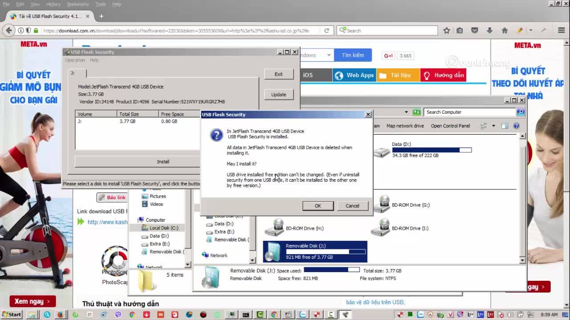
Task: Click the Firefox Search box
Action: (x=387, y=31)
